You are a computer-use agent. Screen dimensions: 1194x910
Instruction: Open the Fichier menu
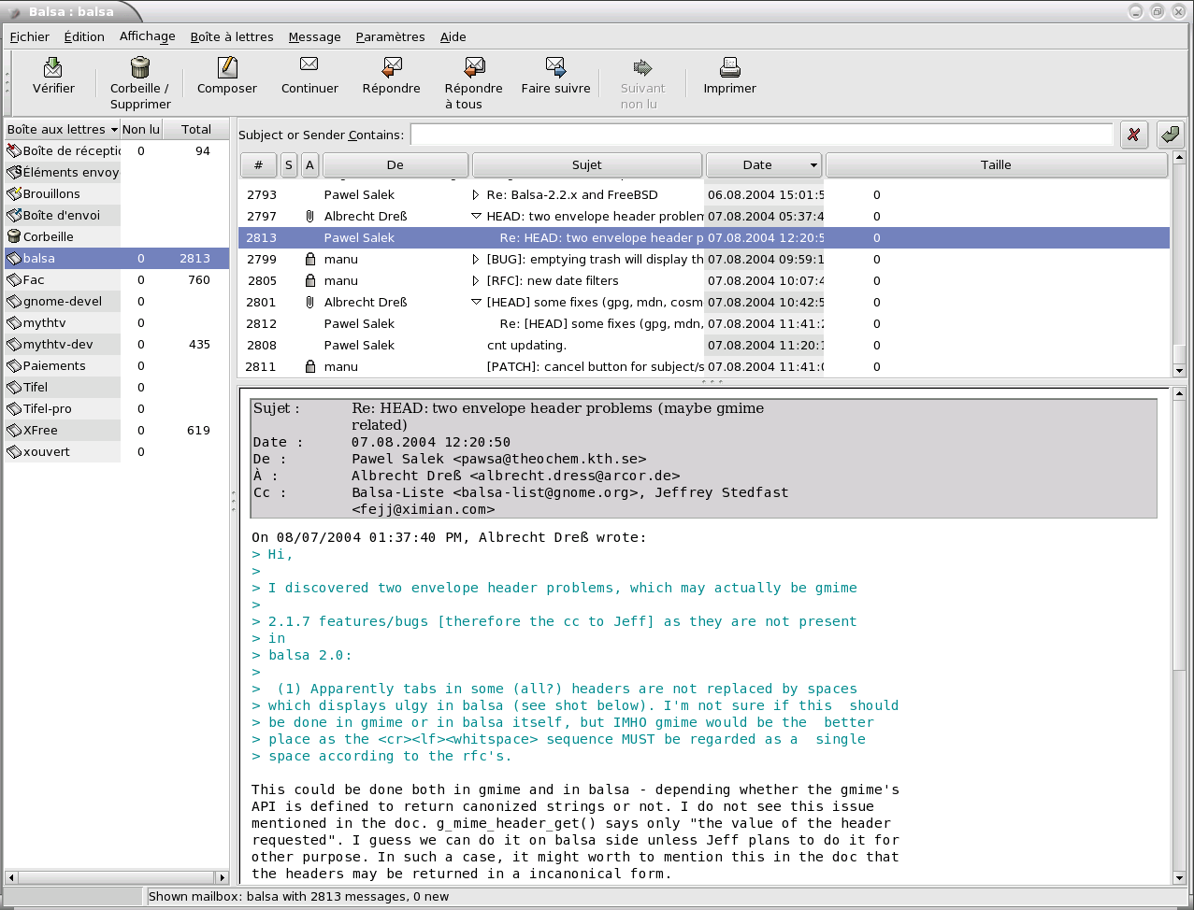click(x=30, y=36)
